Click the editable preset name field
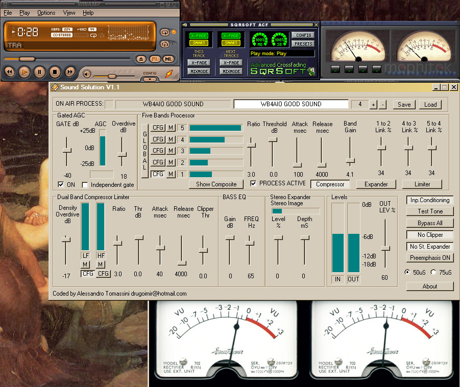Viewport: 460px width, 387px height. [290, 104]
